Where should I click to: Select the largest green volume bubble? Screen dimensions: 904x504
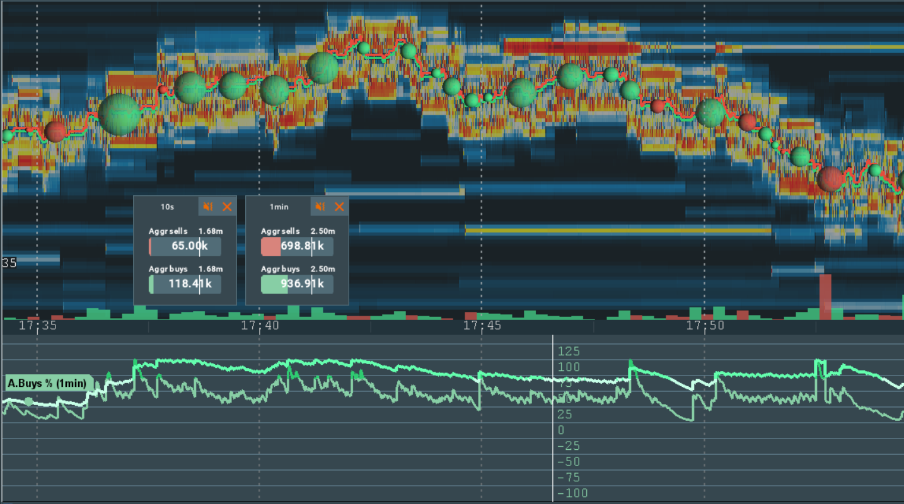point(119,114)
